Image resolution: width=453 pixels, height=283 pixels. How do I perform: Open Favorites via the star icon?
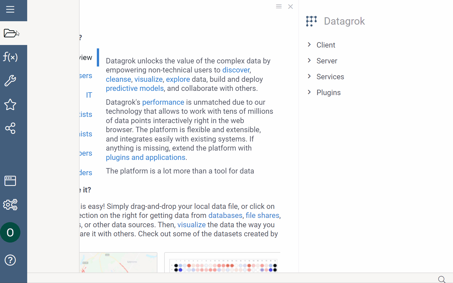click(x=10, y=105)
